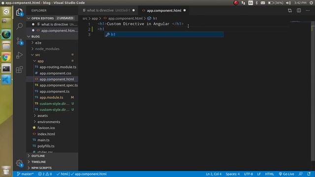Click the Ln 2, Col 4 position indicator
The width and height of the screenshot is (315, 177).
213,174
